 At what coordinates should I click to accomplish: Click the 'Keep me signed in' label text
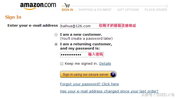pyautogui.click(x=81, y=64)
